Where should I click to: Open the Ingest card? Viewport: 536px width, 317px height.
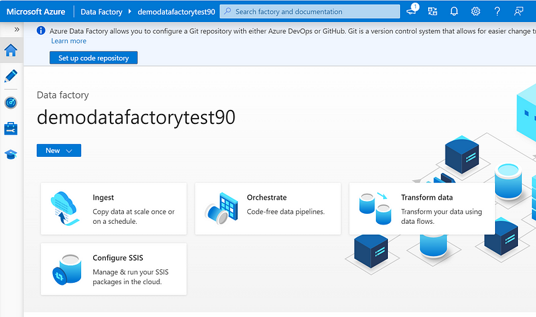[x=114, y=208]
